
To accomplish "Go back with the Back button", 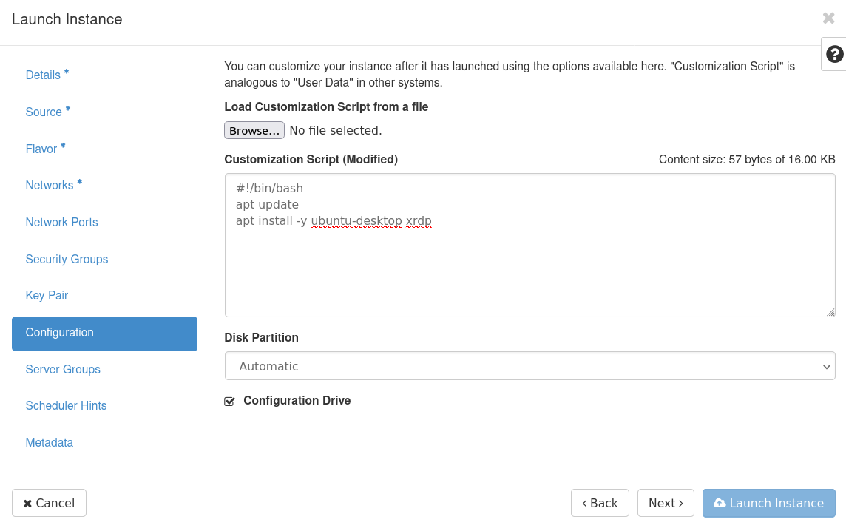I will (x=599, y=503).
